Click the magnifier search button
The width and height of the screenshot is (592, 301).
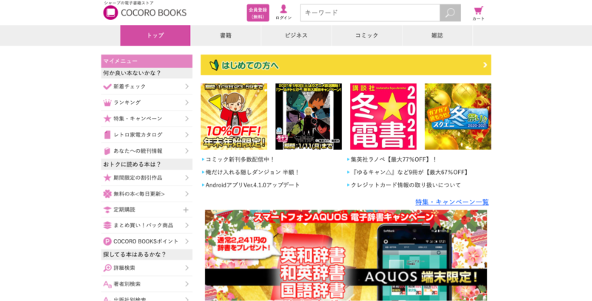[450, 13]
